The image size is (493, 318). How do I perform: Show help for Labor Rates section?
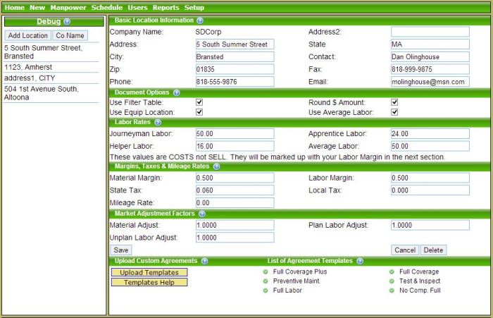coord(158,122)
